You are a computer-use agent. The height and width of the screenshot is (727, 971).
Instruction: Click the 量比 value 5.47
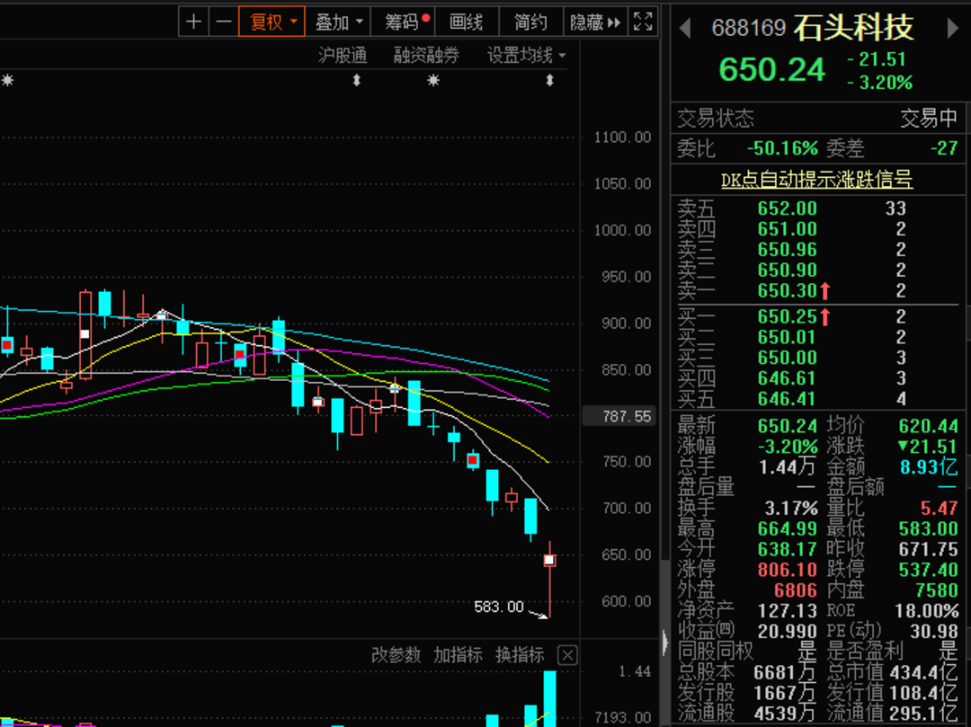point(939,509)
